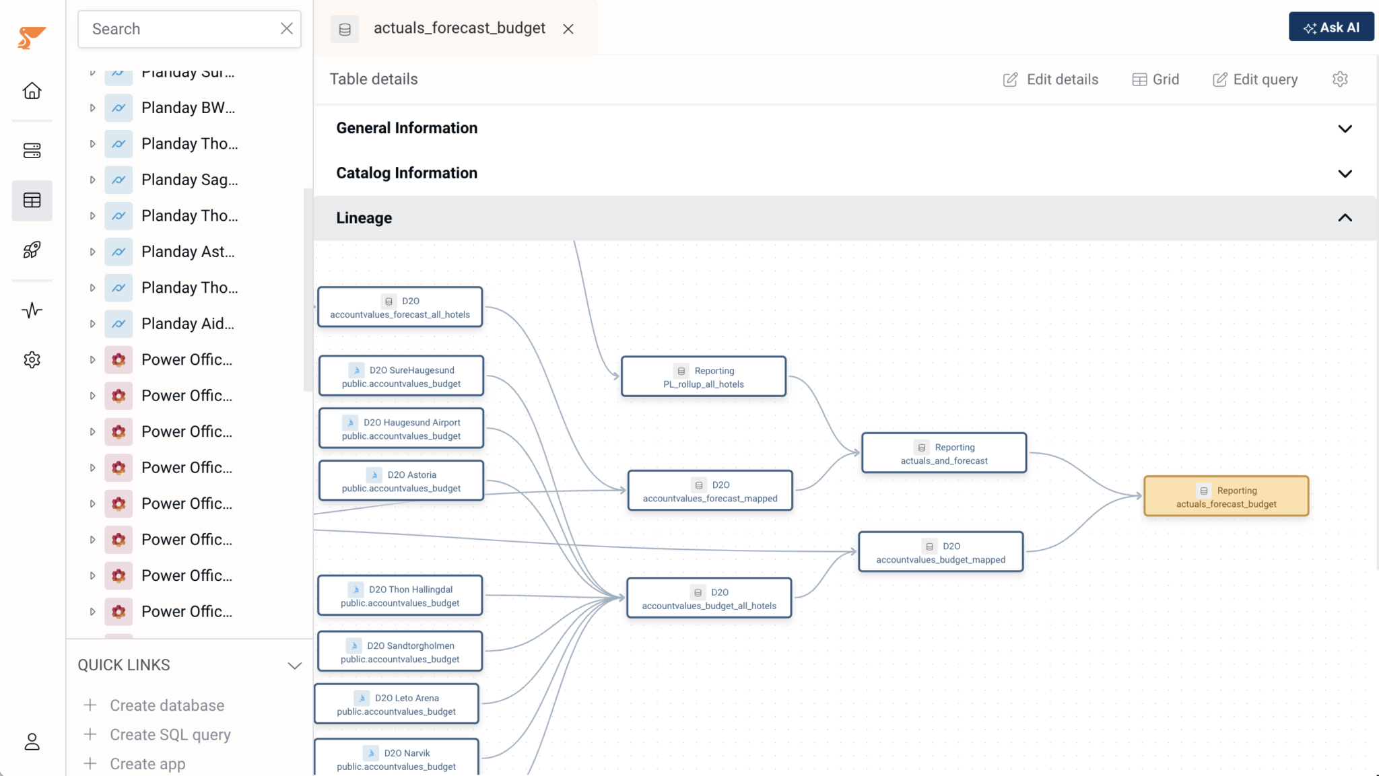This screenshot has height=776, width=1379.
Task: Click Create database link
Action: [x=166, y=705]
